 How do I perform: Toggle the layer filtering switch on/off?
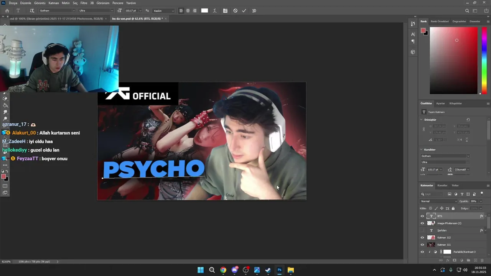coord(482,193)
